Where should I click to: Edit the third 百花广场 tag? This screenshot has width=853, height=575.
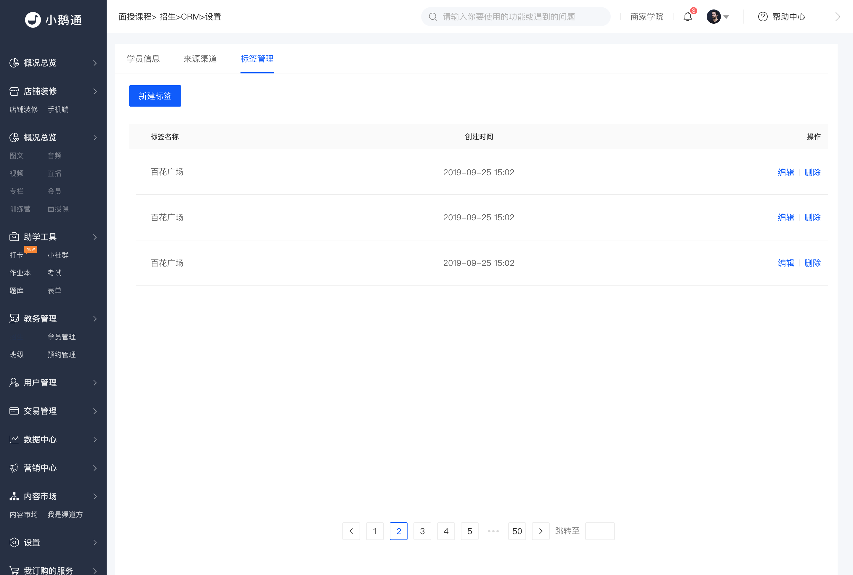click(786, 263)
